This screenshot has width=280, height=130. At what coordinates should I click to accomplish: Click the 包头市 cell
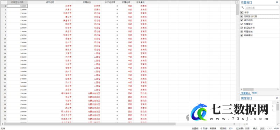coord(50,97)
